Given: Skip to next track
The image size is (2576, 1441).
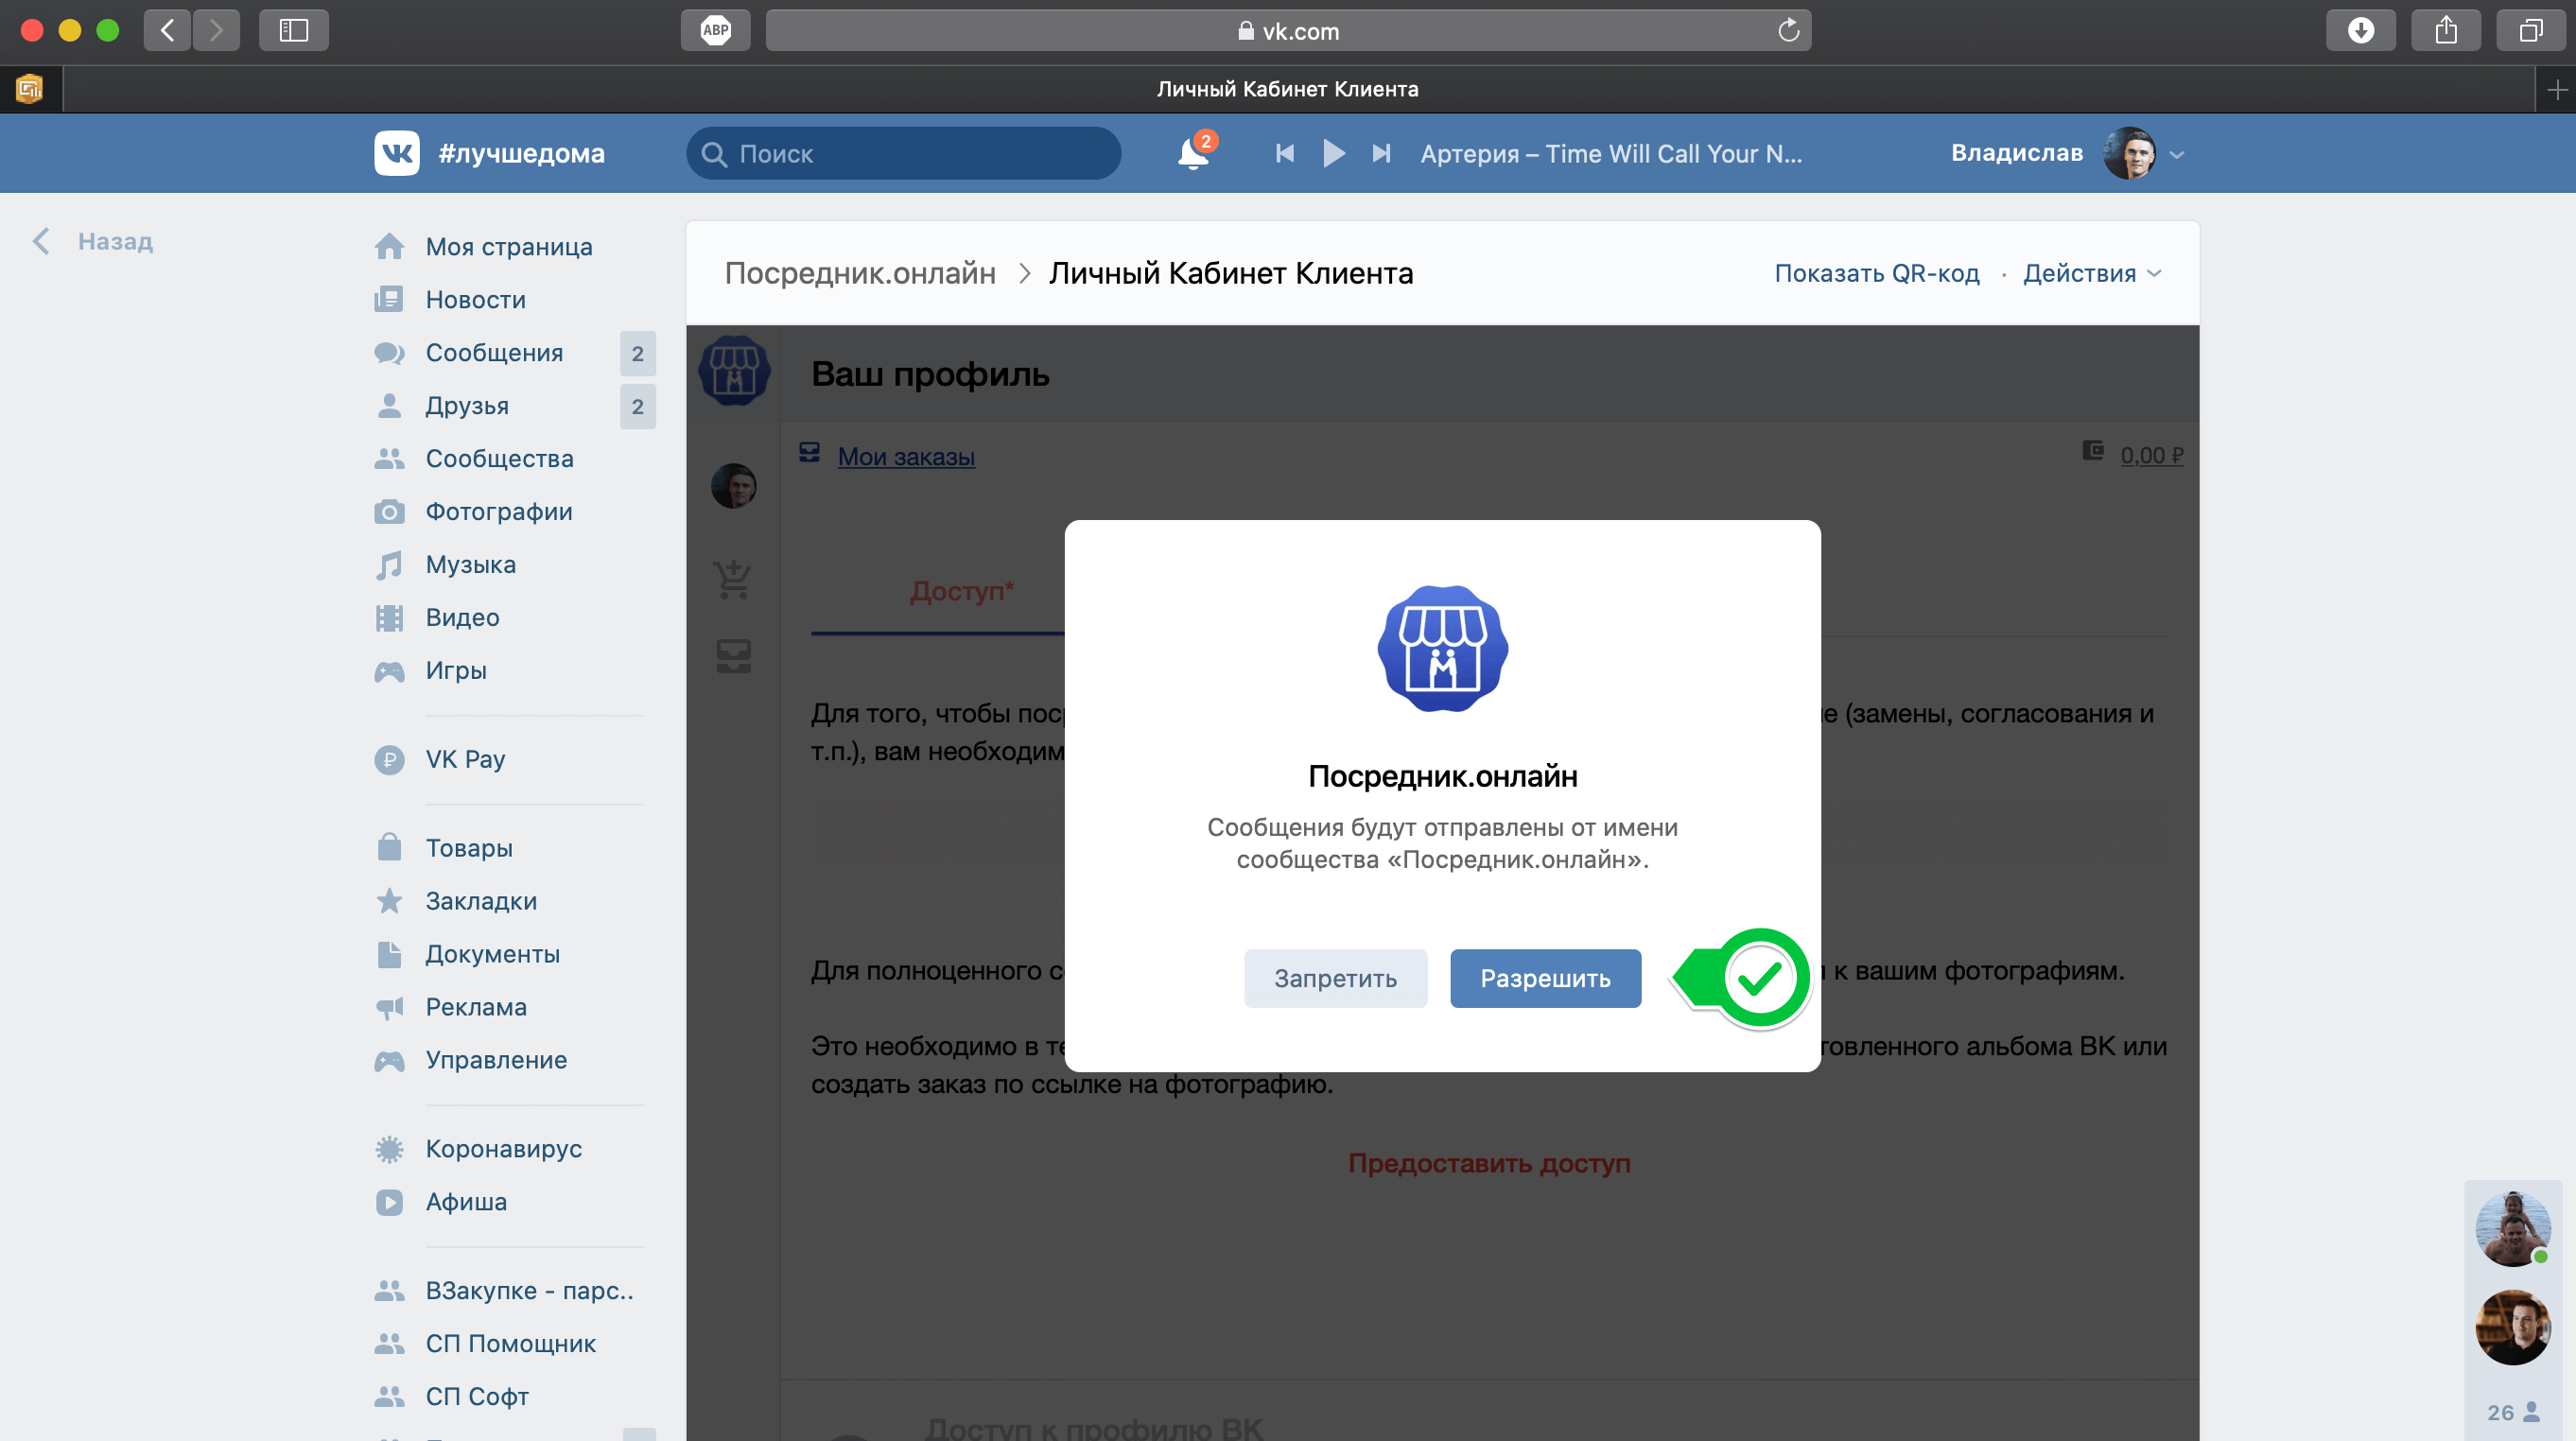Looking at the screenshot, I should 1381,153.
